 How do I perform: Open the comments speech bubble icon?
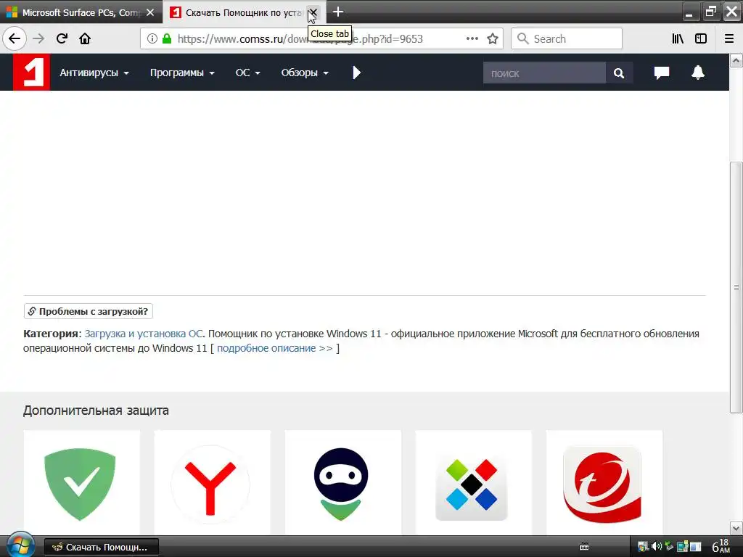click(662, 73)
